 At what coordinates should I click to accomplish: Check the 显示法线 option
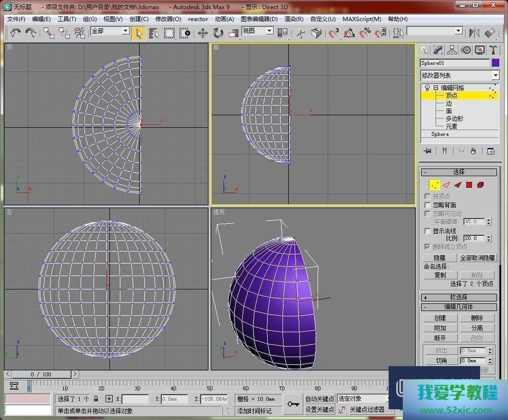428,231
